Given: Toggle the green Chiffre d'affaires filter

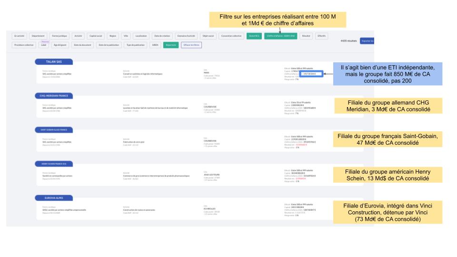Looking at the screenshot, I should [281, 36].
